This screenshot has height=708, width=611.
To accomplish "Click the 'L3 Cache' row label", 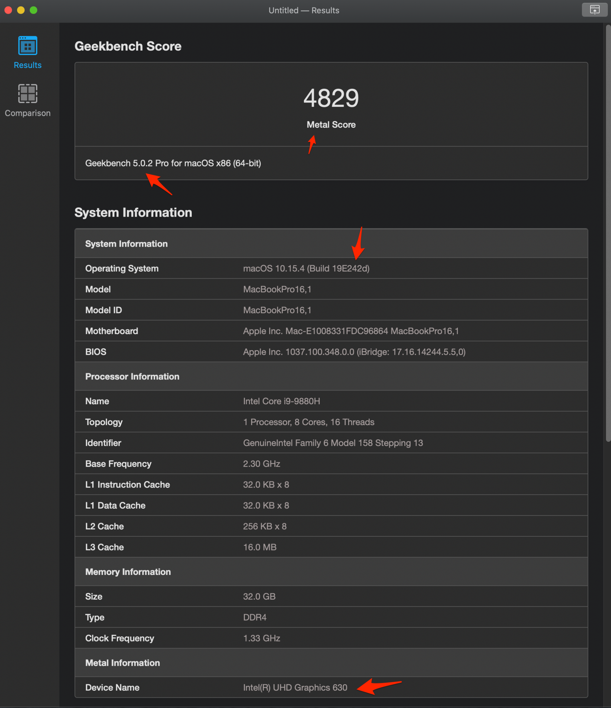I will point(104,547).
